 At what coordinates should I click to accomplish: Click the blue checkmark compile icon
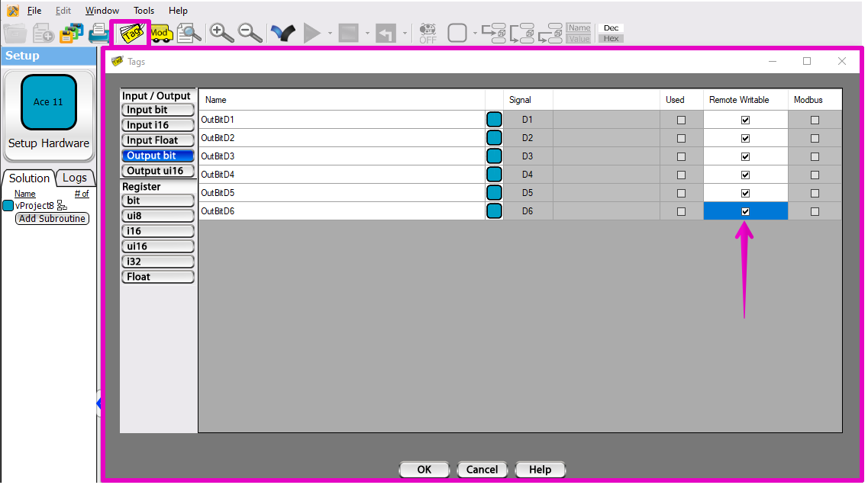pyautogui.click(x=283, y=33)
